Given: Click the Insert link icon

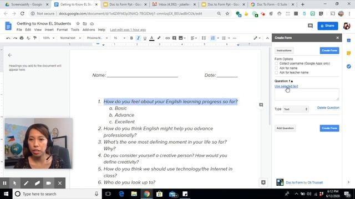Looking at the screenshot, I should [x=168, y=38].
